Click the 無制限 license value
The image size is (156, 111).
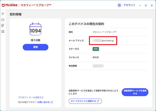[x=96, y=57]
